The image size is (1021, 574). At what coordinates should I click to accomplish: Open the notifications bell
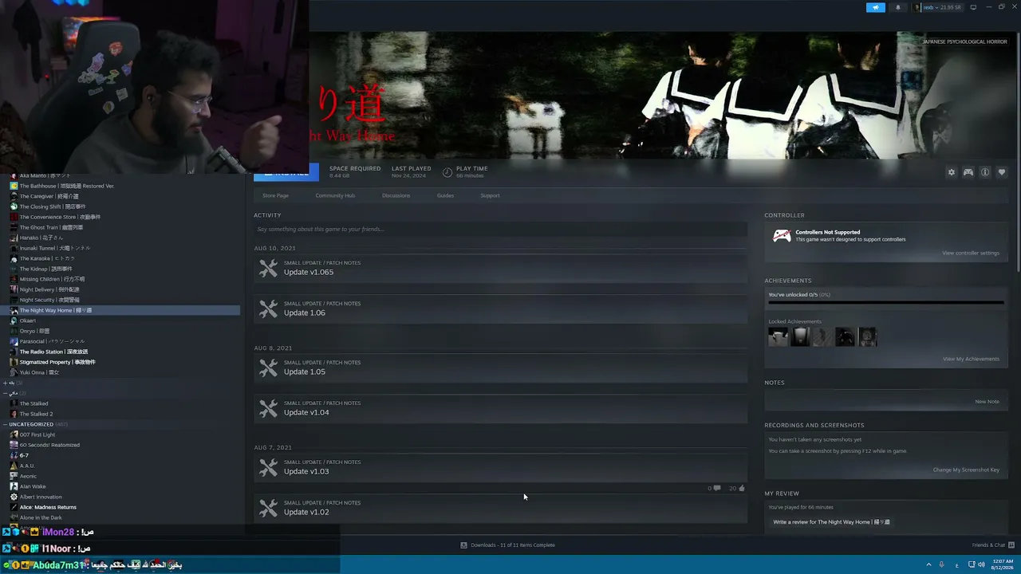898,7
